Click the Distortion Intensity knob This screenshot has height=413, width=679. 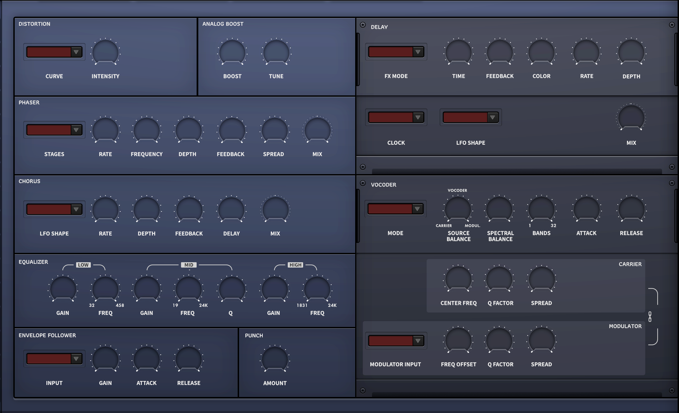pos(105,52)
